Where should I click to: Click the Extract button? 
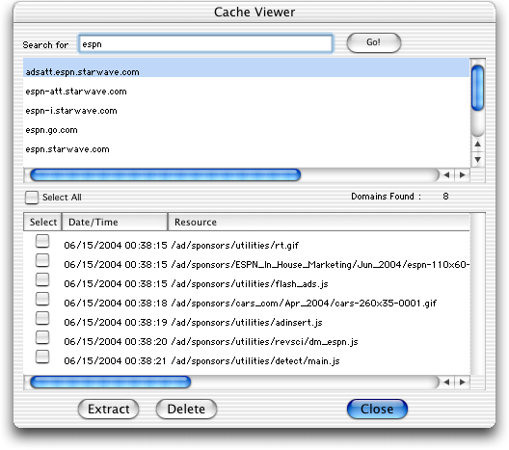[x=108, y=410]
